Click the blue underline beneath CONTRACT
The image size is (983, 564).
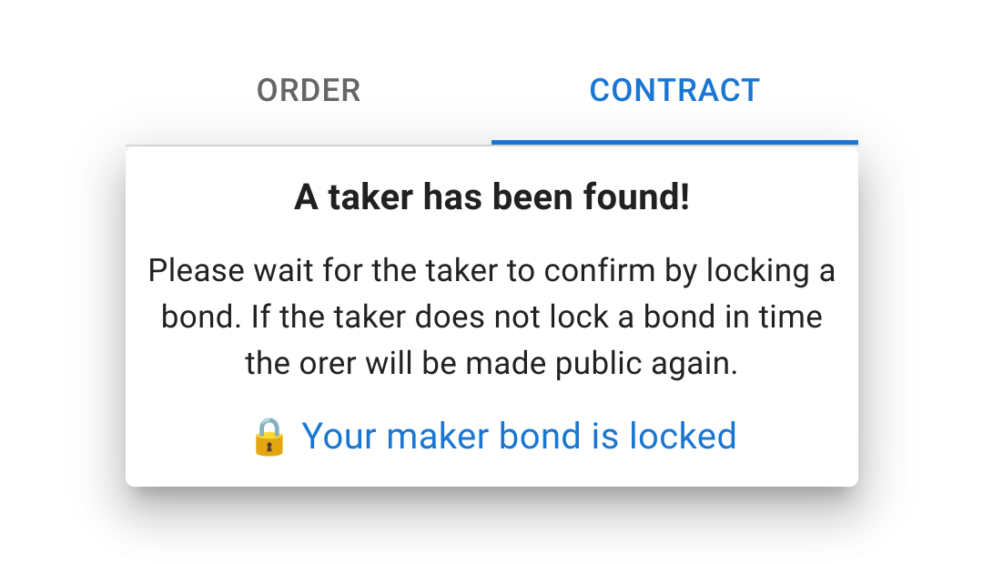point(674,142)
